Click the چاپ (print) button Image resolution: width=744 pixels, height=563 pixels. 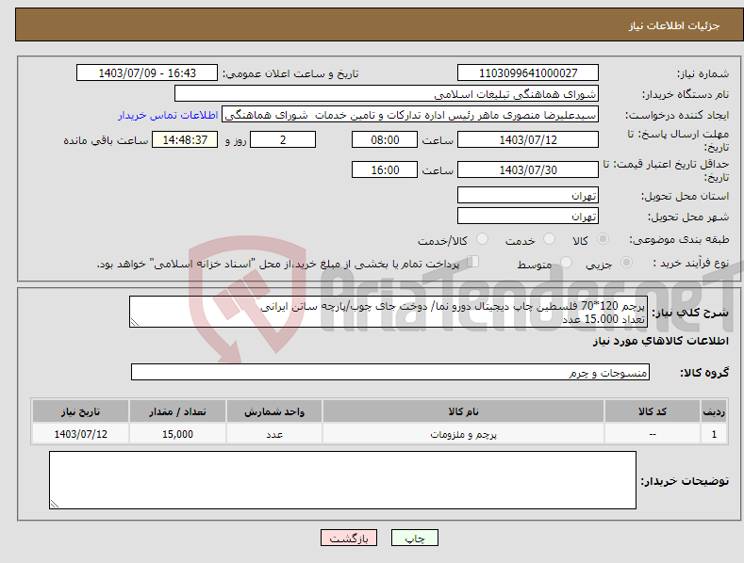point(414,538)
